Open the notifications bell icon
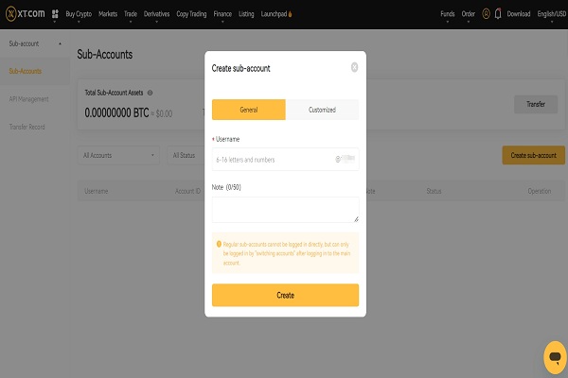This screenshot has width=568, height=378. point(498,14)
